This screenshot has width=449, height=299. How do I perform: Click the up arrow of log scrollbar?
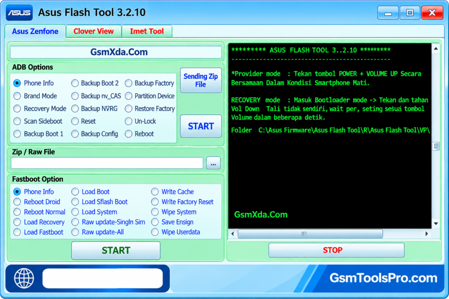pos(435,49)
